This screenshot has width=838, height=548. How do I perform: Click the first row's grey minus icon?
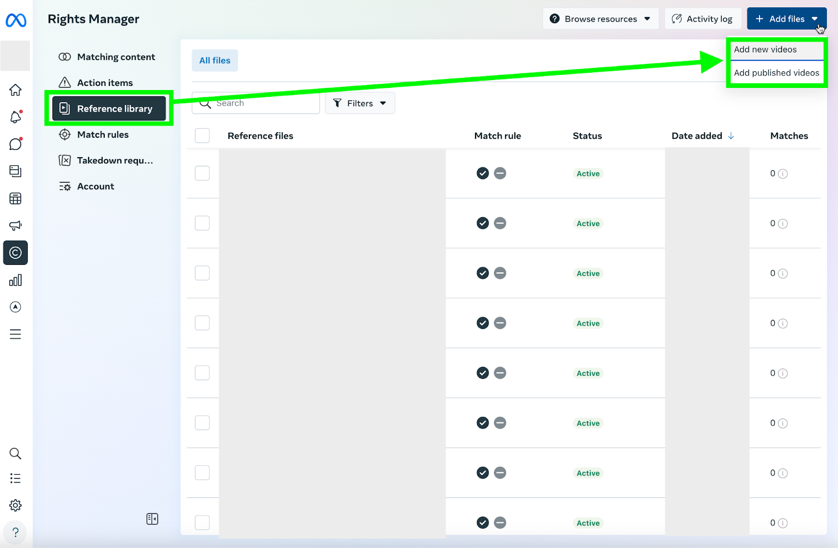click(x=500, y=173)
